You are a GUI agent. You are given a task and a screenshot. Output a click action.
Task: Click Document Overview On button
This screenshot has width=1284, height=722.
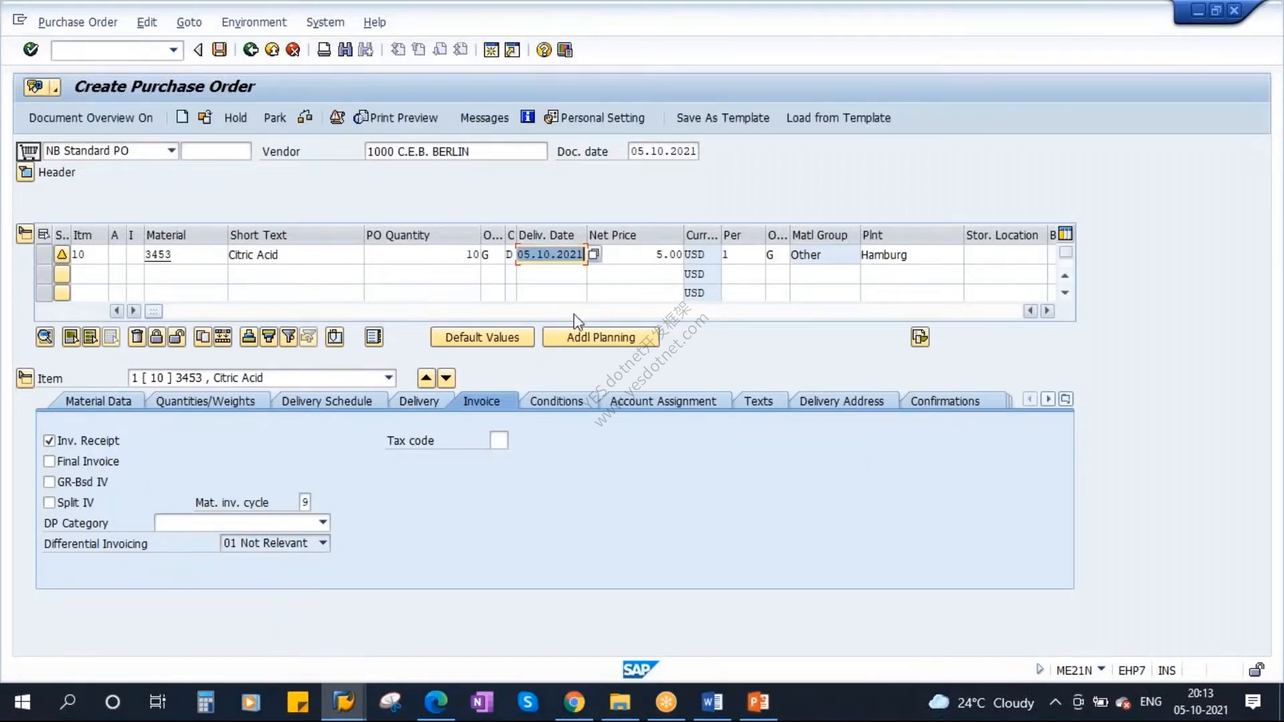91,118
